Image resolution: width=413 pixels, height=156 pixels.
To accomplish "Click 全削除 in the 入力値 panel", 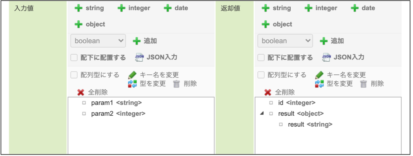I will click(93, 93).
